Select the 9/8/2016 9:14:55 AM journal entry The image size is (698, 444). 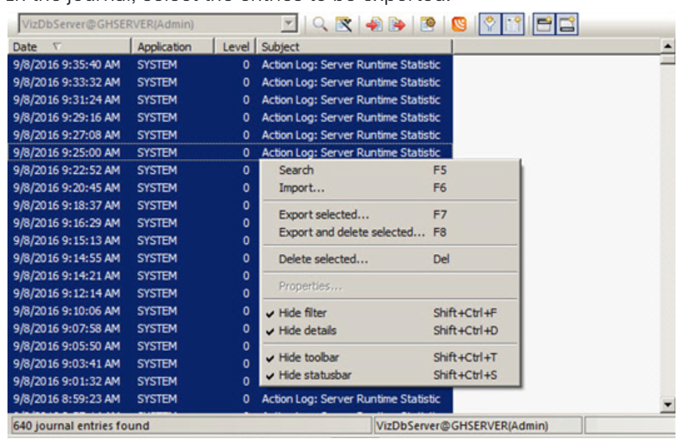coord(133,258)
